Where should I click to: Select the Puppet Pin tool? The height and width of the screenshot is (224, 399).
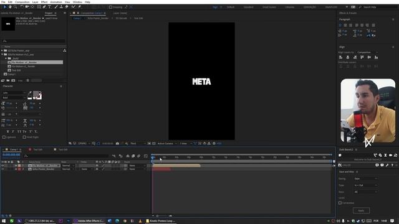79,7
